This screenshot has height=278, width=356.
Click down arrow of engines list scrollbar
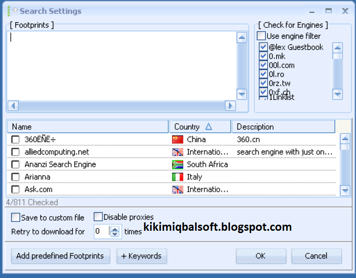pyautogui.click(x=337, y=94)
